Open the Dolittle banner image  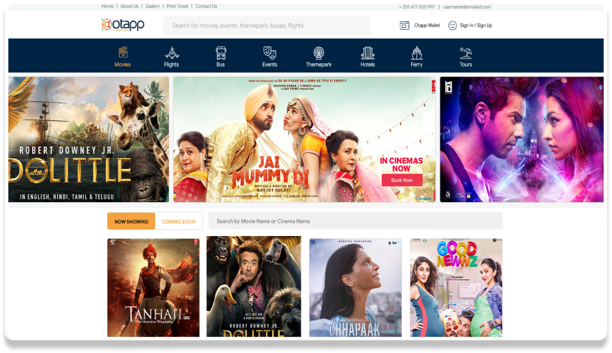[x=88, y=139]
